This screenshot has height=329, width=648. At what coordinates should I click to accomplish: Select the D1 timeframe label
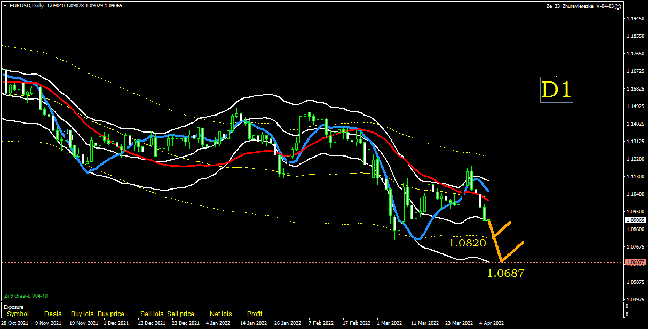pyautogui.click(x=556, y=90)
